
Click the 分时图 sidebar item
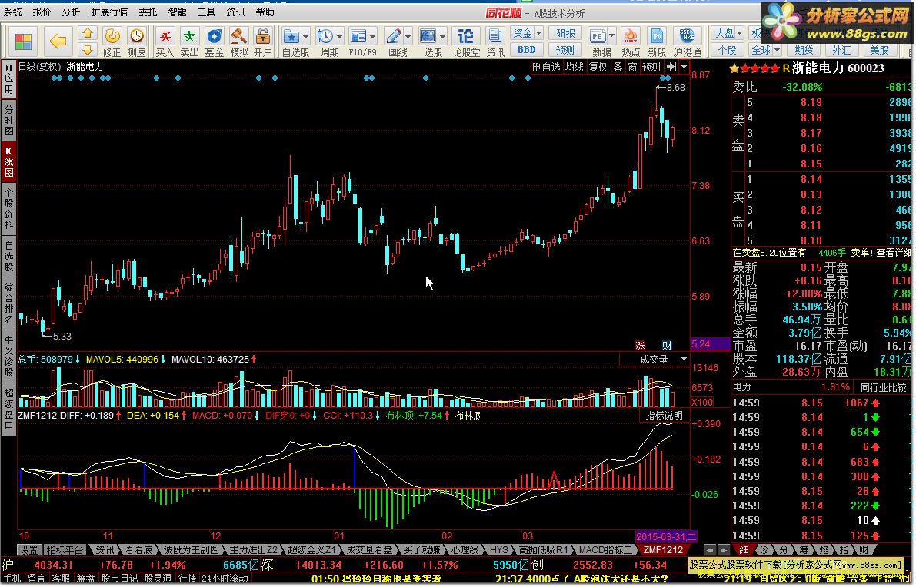click(8, 120)
